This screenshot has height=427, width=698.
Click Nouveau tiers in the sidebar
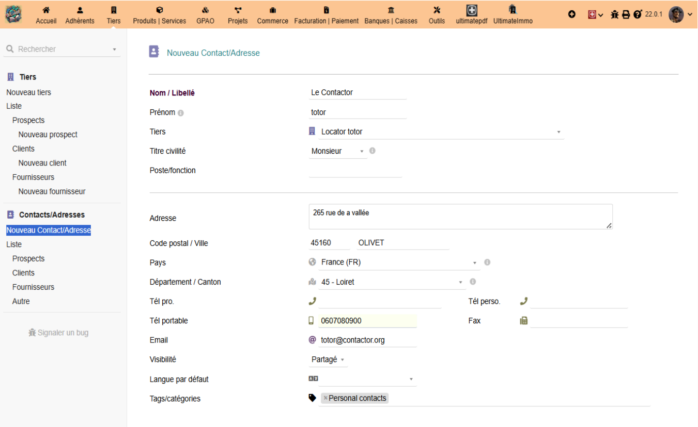tap(28, 92)
